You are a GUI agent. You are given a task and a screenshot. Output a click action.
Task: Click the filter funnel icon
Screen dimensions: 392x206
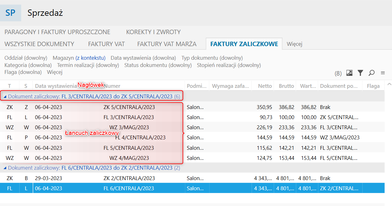coord(360,73)
